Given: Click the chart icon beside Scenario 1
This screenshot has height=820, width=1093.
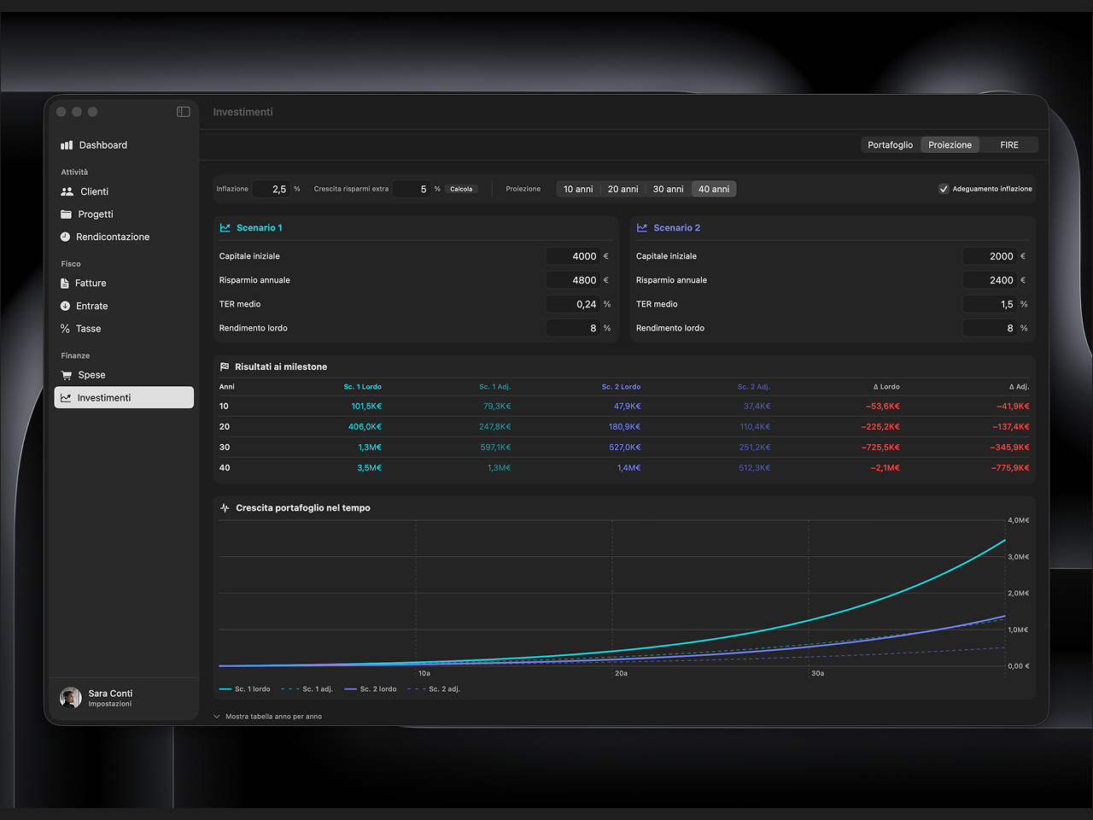Looking at the screenshot, I should click(x=225, y=228).
